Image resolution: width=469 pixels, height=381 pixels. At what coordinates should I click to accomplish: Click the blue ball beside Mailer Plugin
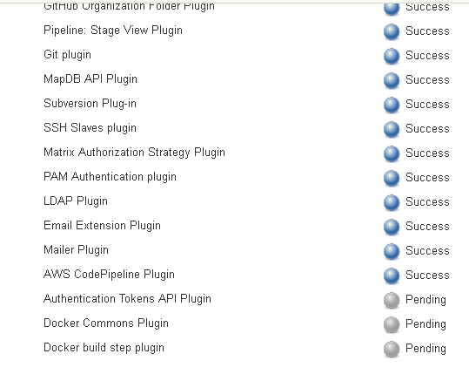[x=392, y=251]
